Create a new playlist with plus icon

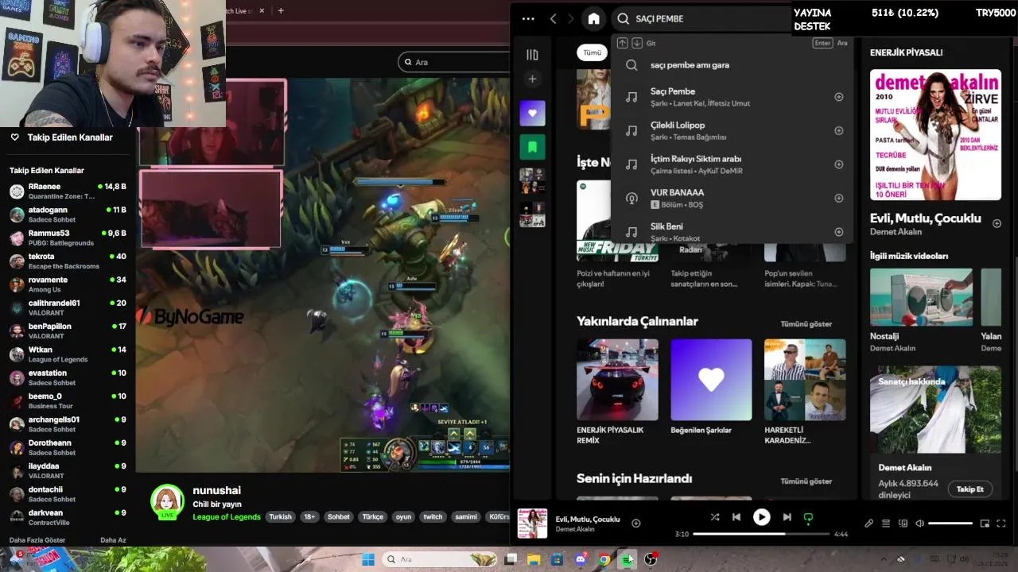click(x=533, y=79)
